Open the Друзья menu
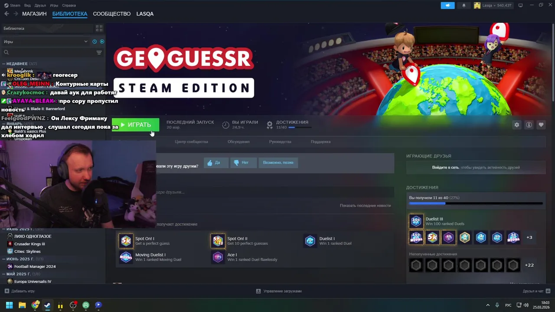 [x=40, y=5]
